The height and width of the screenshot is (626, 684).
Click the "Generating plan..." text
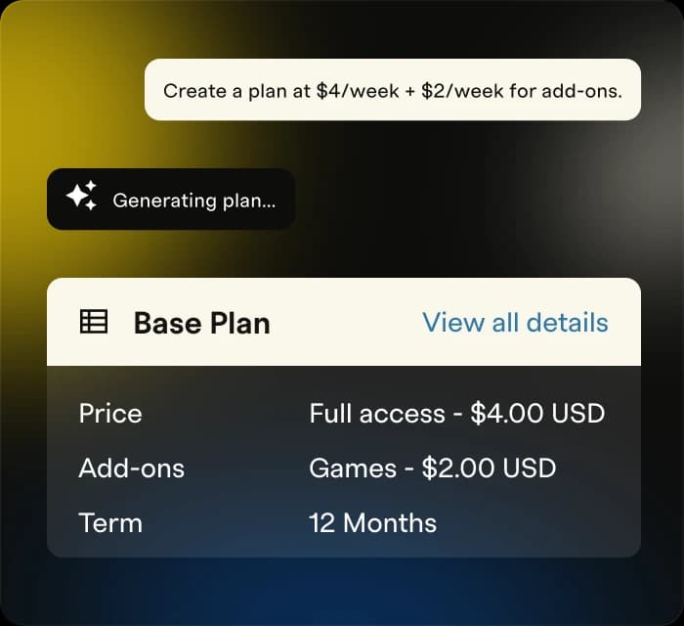(x=194, y=201)
